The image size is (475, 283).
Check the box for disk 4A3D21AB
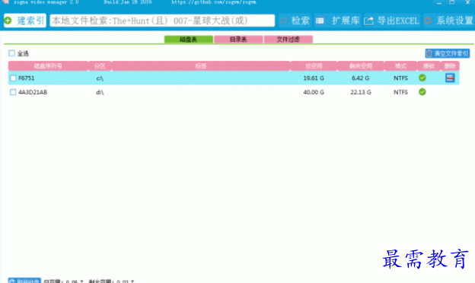[x=13, y=92]
